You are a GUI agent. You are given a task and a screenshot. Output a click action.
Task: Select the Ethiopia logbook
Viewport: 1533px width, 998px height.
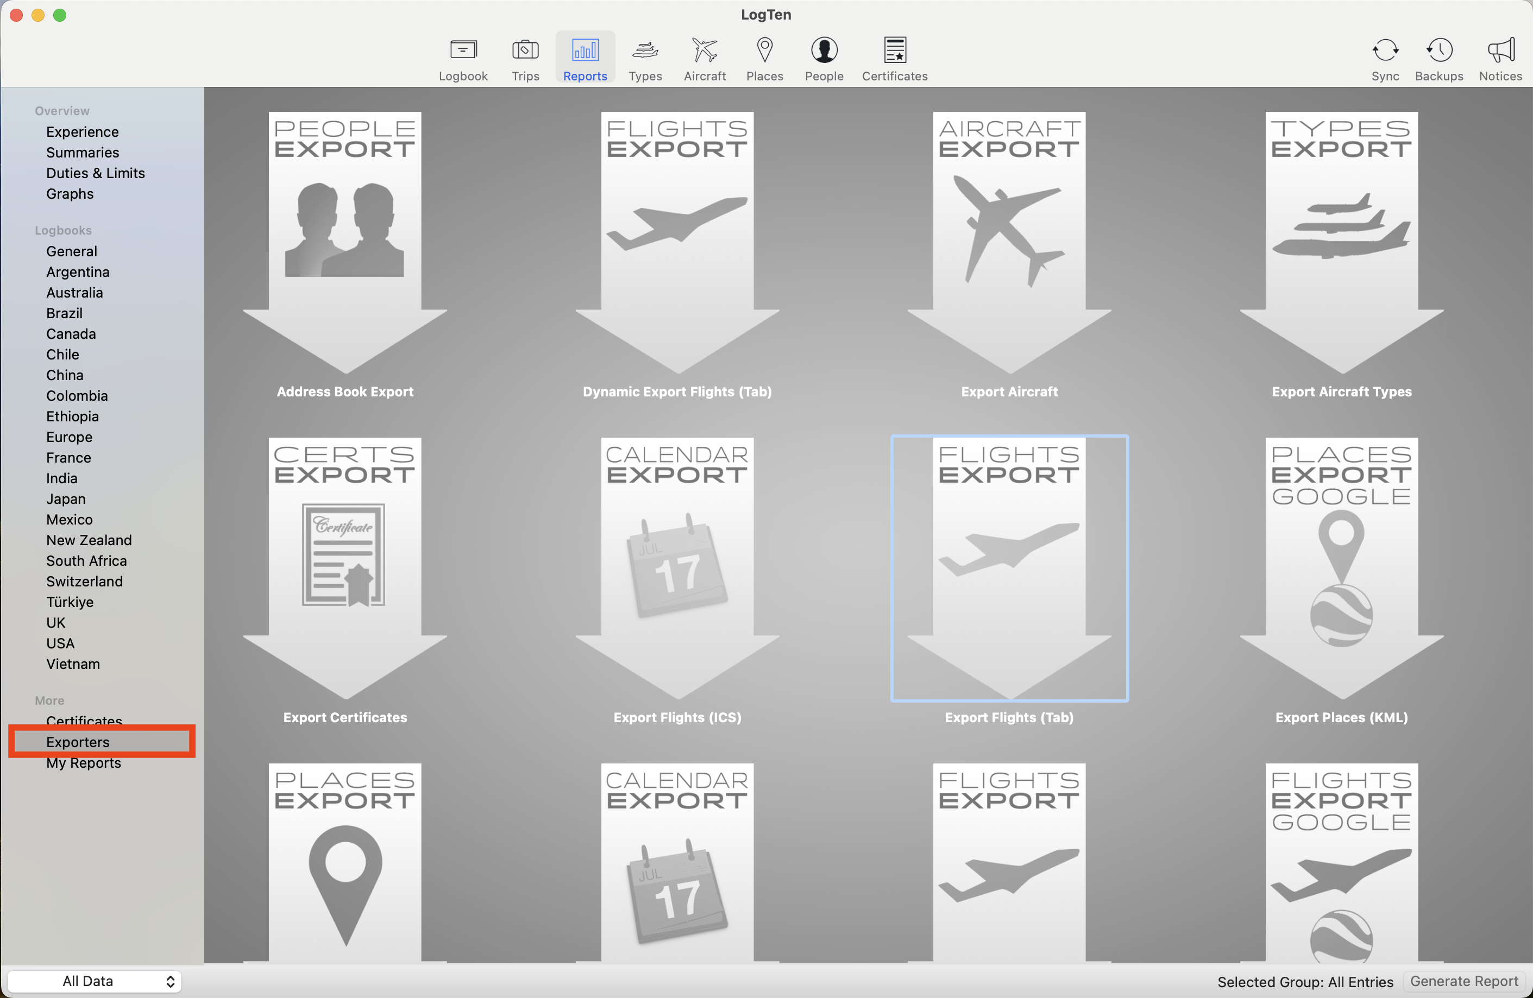point(73,416)
